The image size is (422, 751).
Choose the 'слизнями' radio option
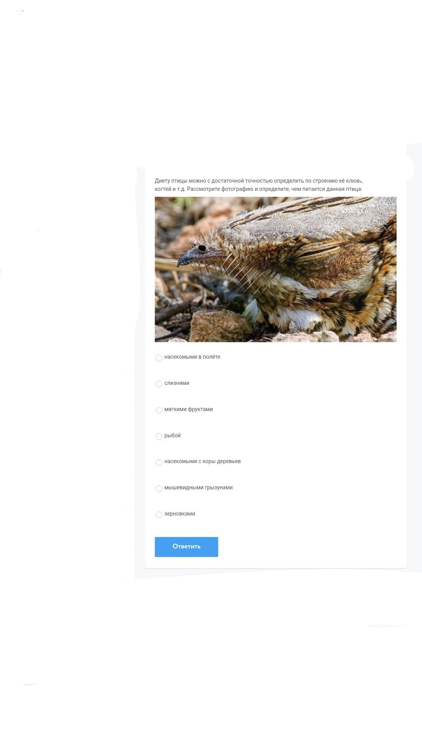click(159, 384)
